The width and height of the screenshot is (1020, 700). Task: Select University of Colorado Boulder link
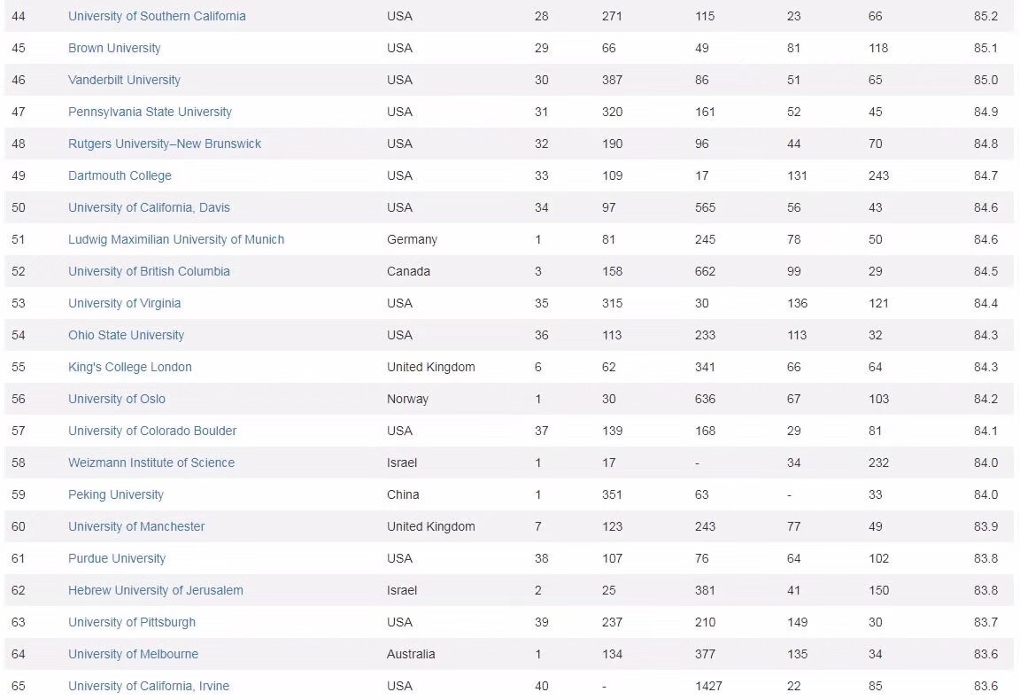pos(152,431)
